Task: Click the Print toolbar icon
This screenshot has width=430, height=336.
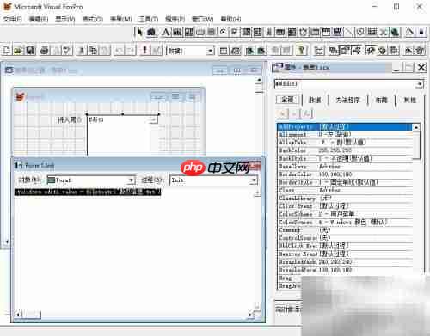Action: [x=44, y=51]
